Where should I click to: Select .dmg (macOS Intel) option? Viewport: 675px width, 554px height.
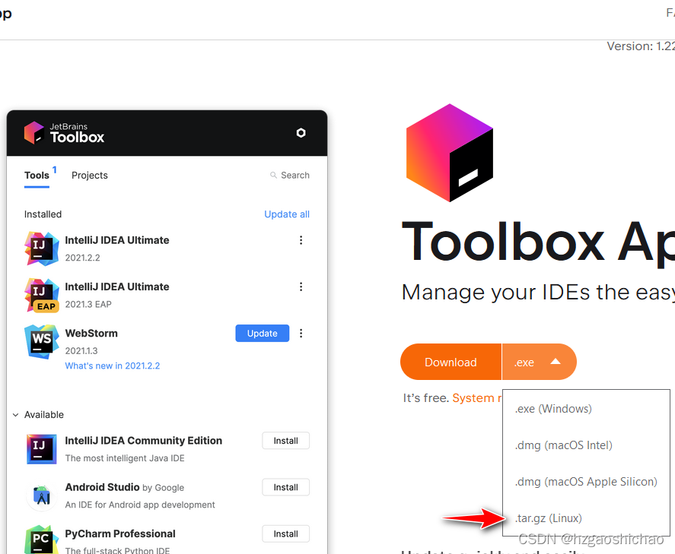point(563,445)
